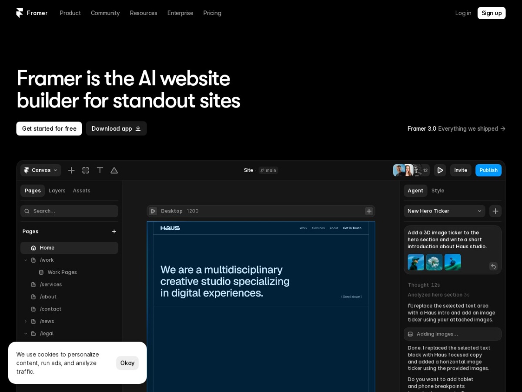Click the flower attached image thumbnail

(434, 262)
